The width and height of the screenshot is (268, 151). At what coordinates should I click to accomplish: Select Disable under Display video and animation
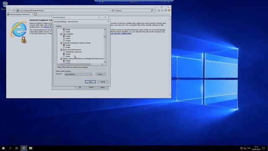[64, 60]
